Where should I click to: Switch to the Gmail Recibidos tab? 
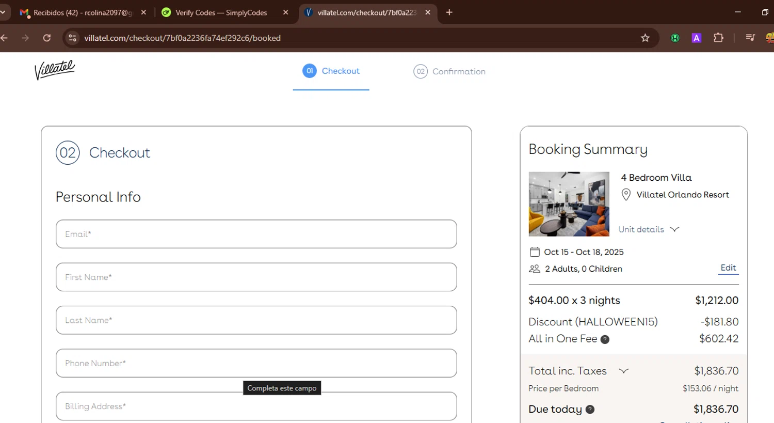tap(83, 12)
